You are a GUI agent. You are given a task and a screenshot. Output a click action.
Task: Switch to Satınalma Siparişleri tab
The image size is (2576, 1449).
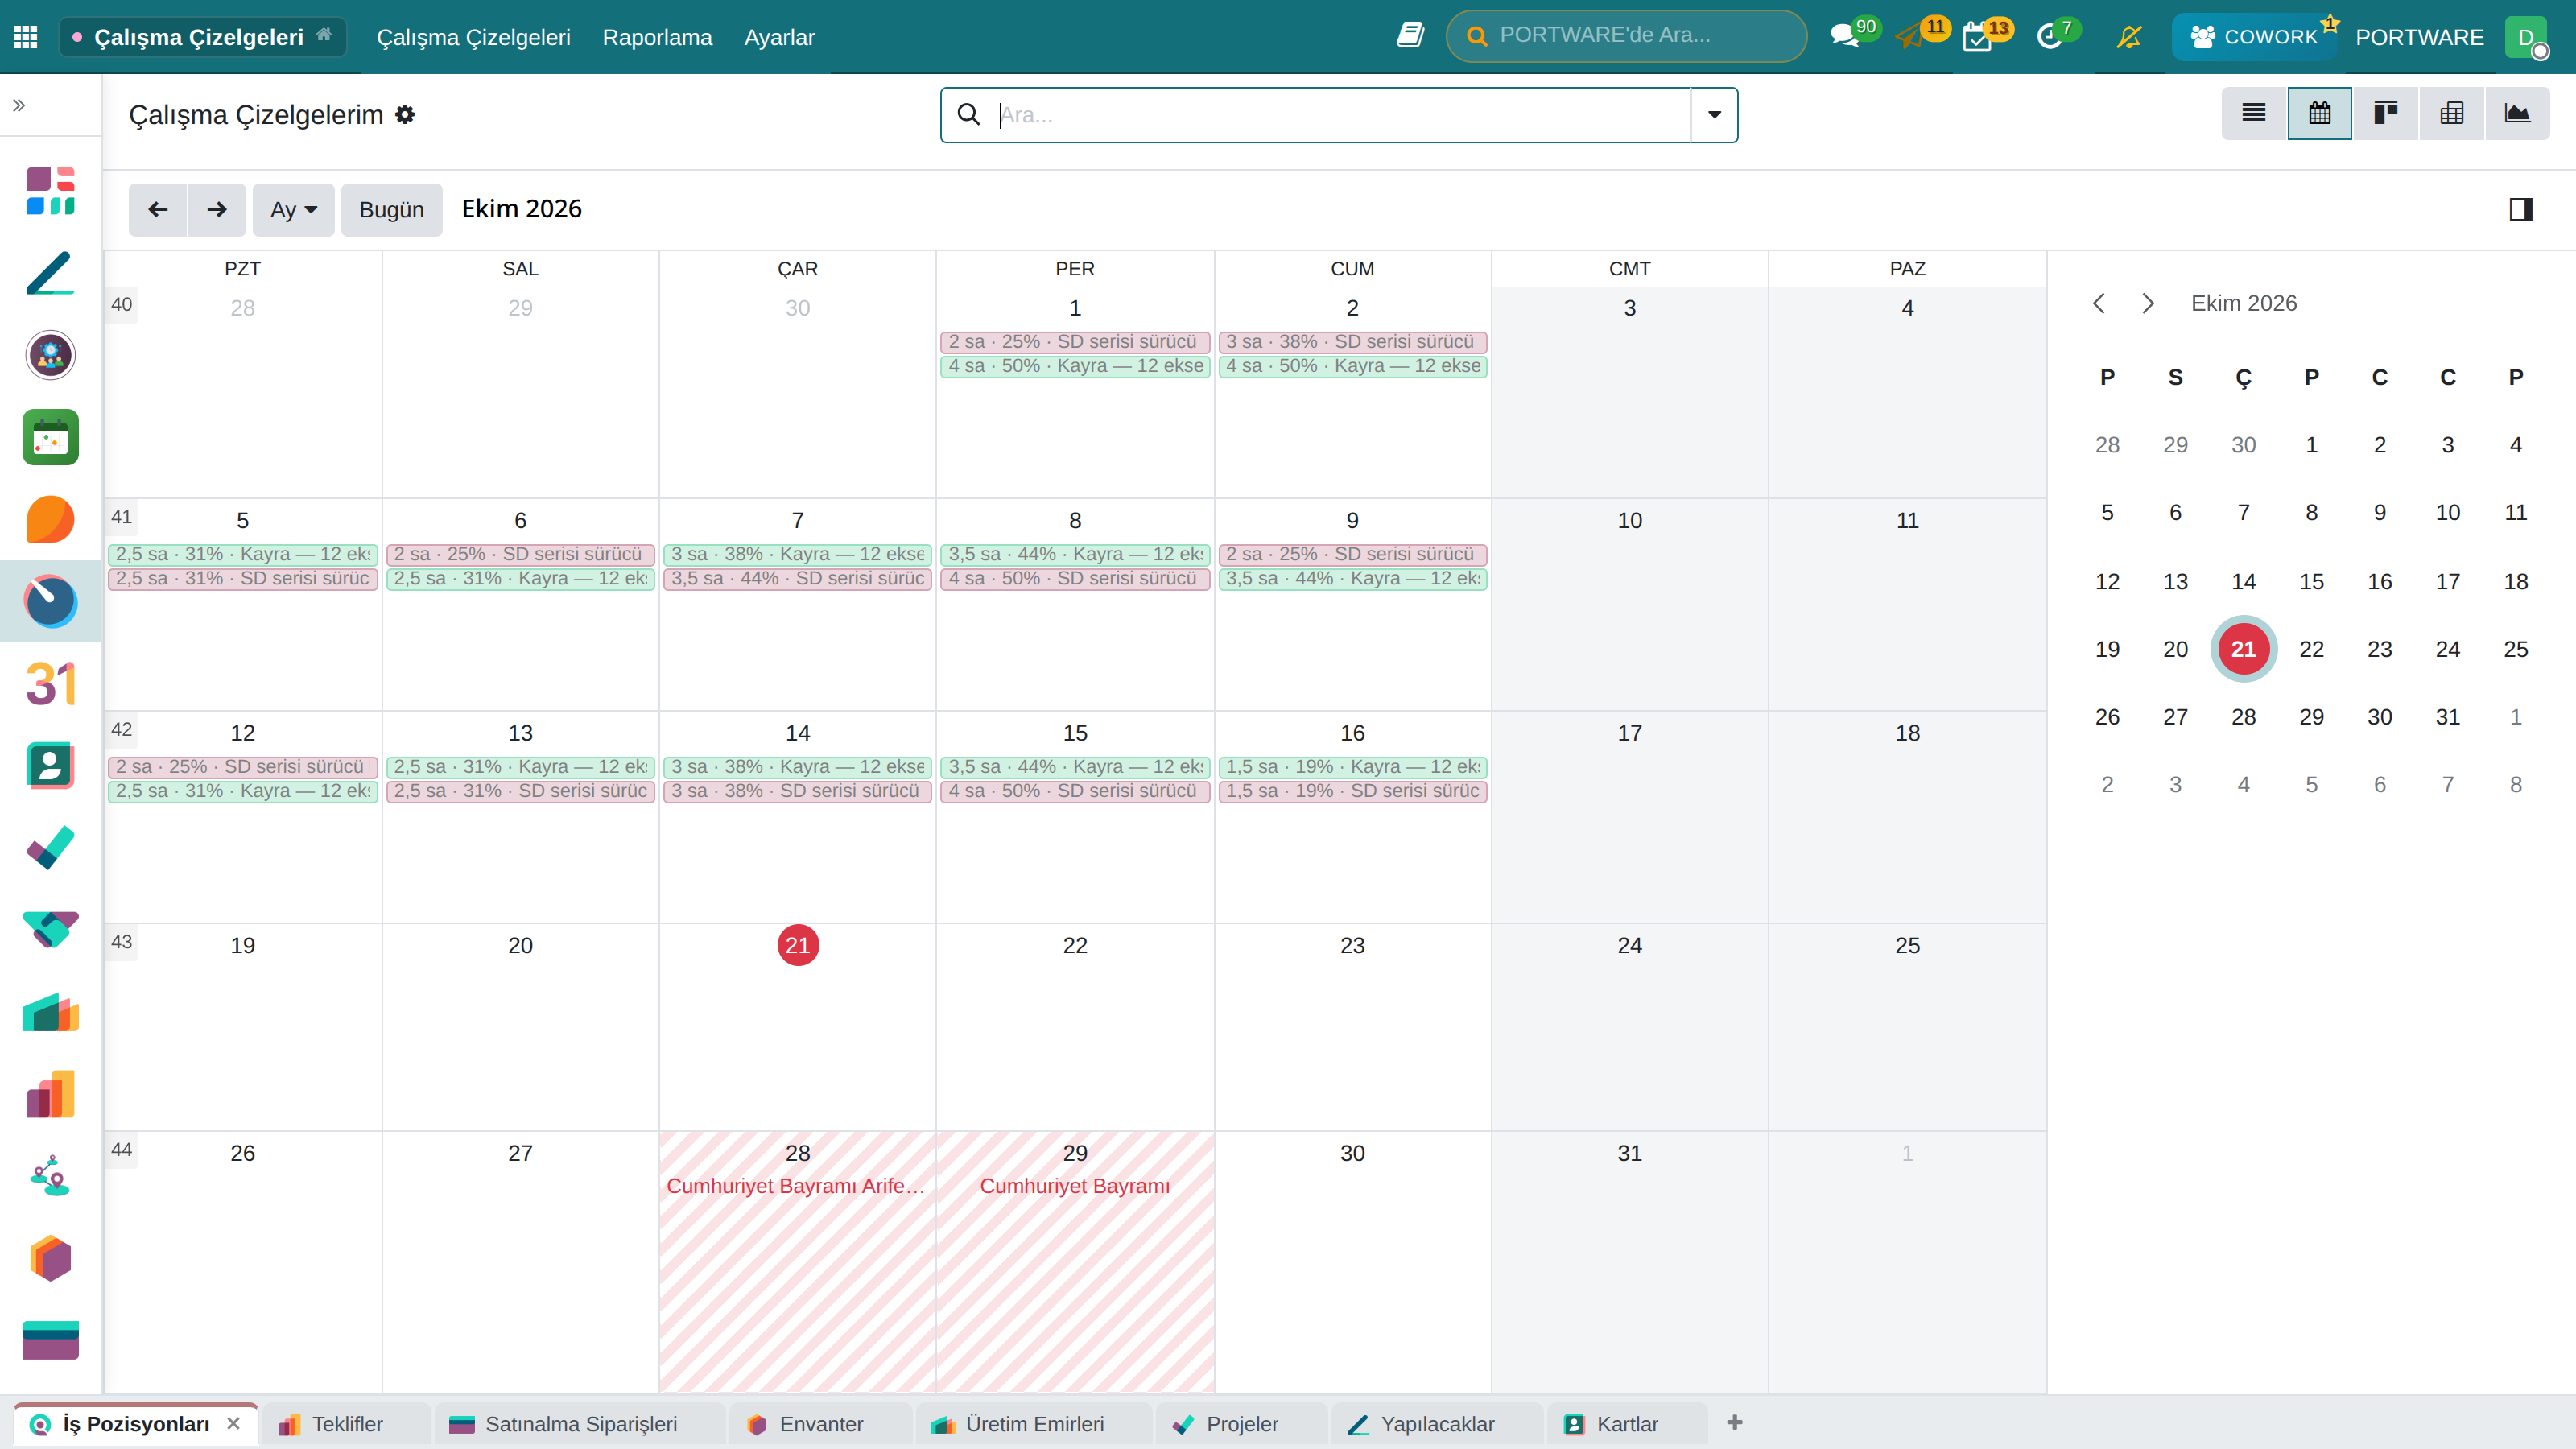[580, 1424]
